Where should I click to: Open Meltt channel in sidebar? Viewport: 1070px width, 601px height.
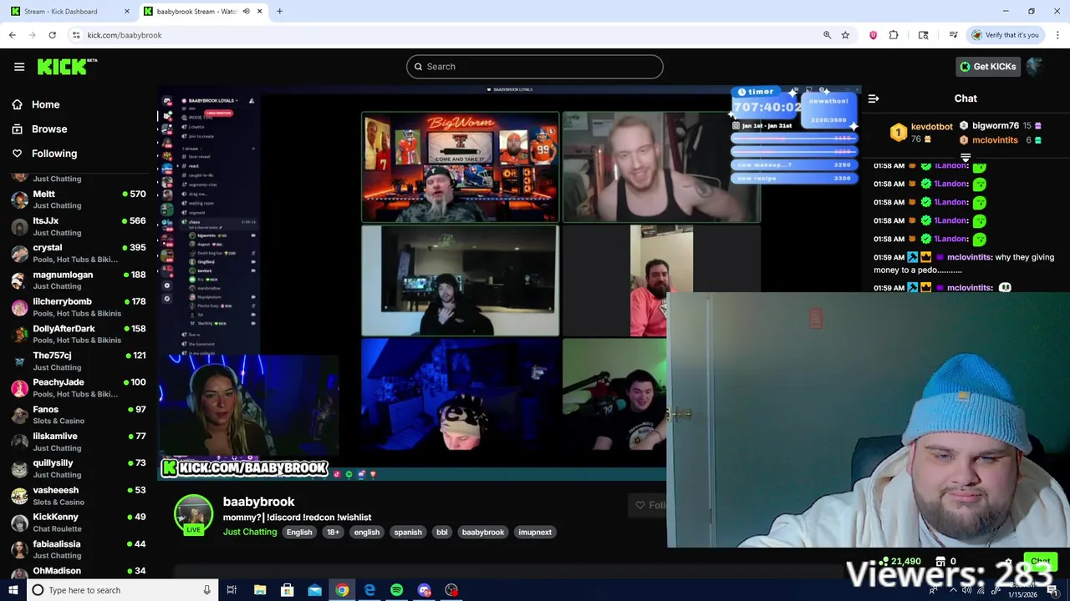(79, 199)
